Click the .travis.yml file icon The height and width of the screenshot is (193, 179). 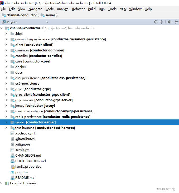12,150
